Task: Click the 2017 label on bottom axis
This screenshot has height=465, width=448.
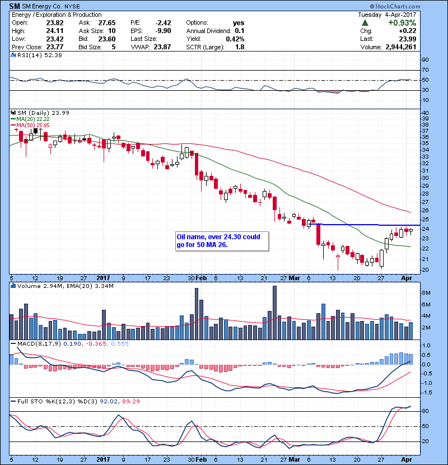Action: pyautogui.click(x=103, y=459)
